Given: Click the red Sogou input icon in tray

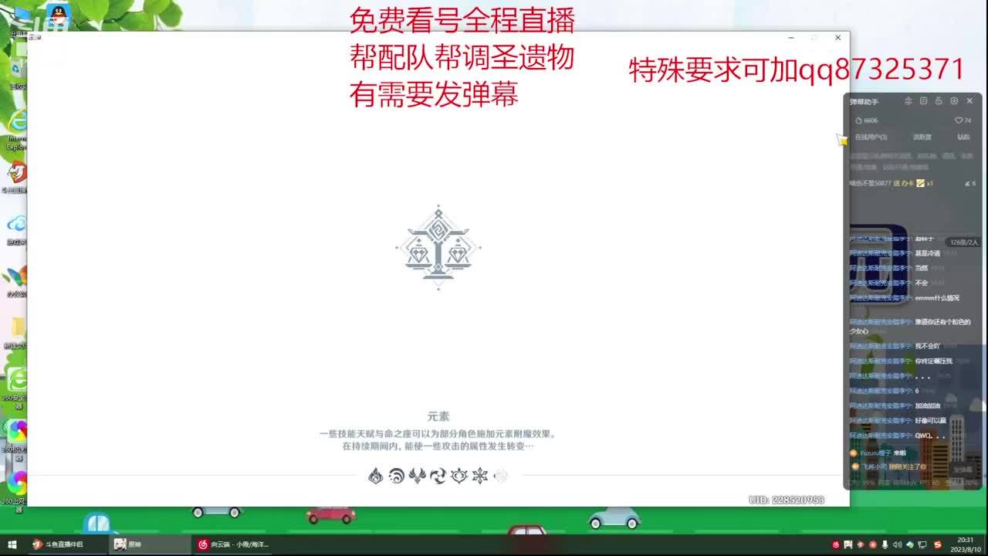Looking at the screenshot, I should [938, 544].
